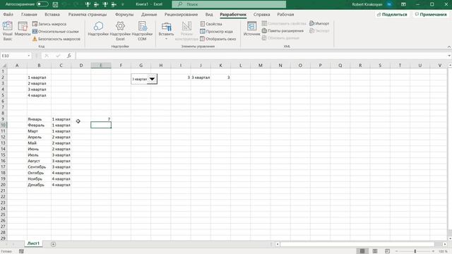Screen dimensions: 452x254
Task: Click the vertical scroll down arrow
Action: (450, 238)
